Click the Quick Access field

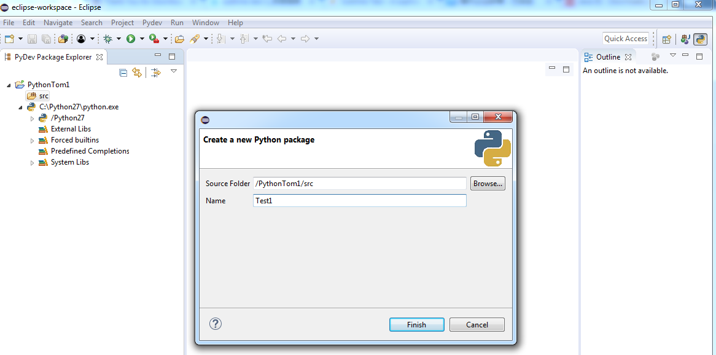(626, 39)
